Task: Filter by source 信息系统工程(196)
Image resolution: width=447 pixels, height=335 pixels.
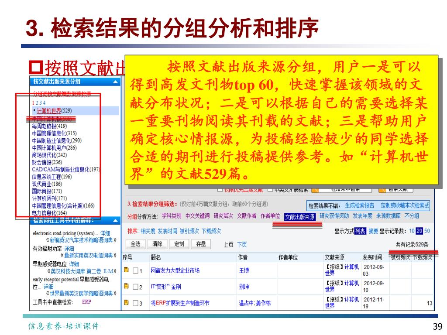Action: tap(52, 177)
